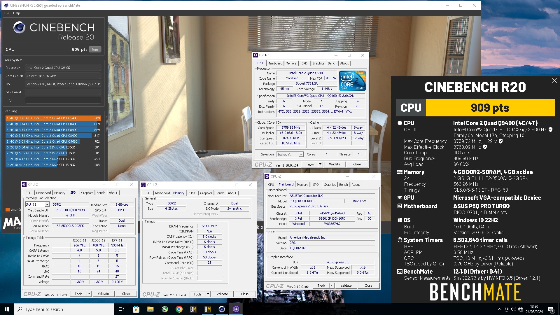Select ranking row 4 Q8400 817
Viewport: 560px width, 315px height.
point(53,136)
